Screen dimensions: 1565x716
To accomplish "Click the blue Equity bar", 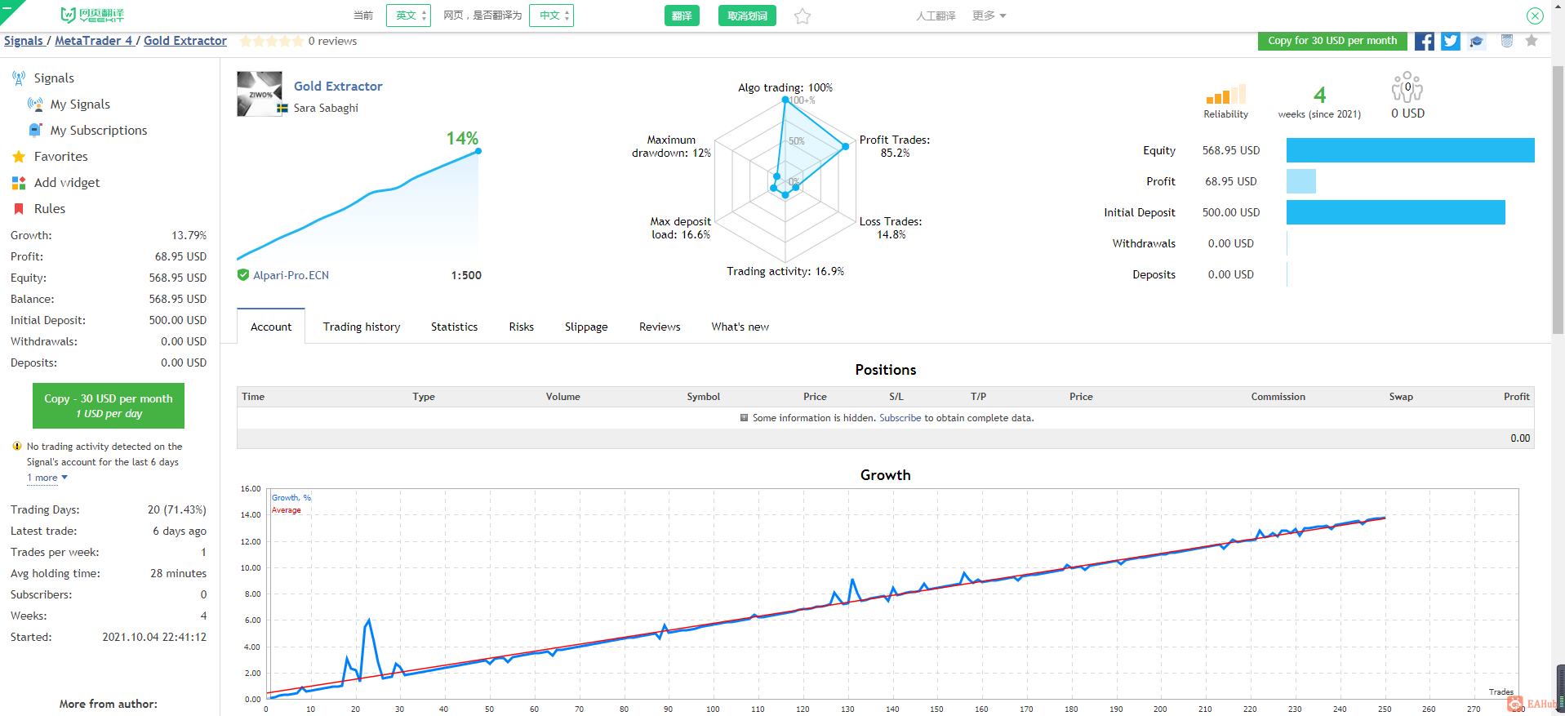I will tap(1410, 150).
